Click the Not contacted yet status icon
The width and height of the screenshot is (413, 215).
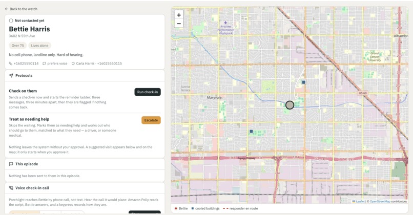point(11,20)
